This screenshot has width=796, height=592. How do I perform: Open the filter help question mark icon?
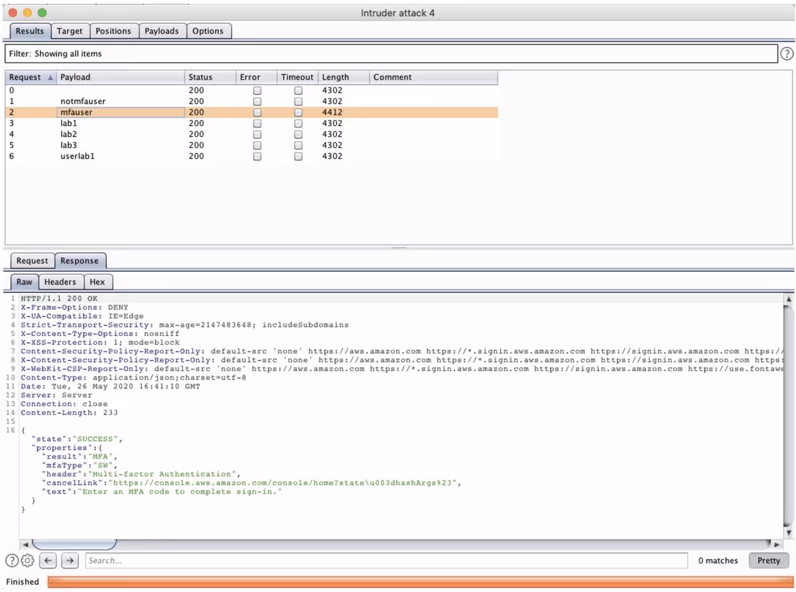click(x=787, y=54)
